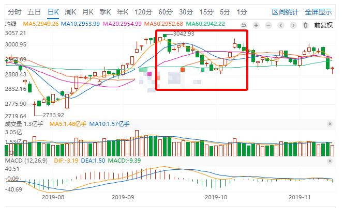Open the 五日 five-day tab
This screenshot has height=208, width=344.
[34, 12]
